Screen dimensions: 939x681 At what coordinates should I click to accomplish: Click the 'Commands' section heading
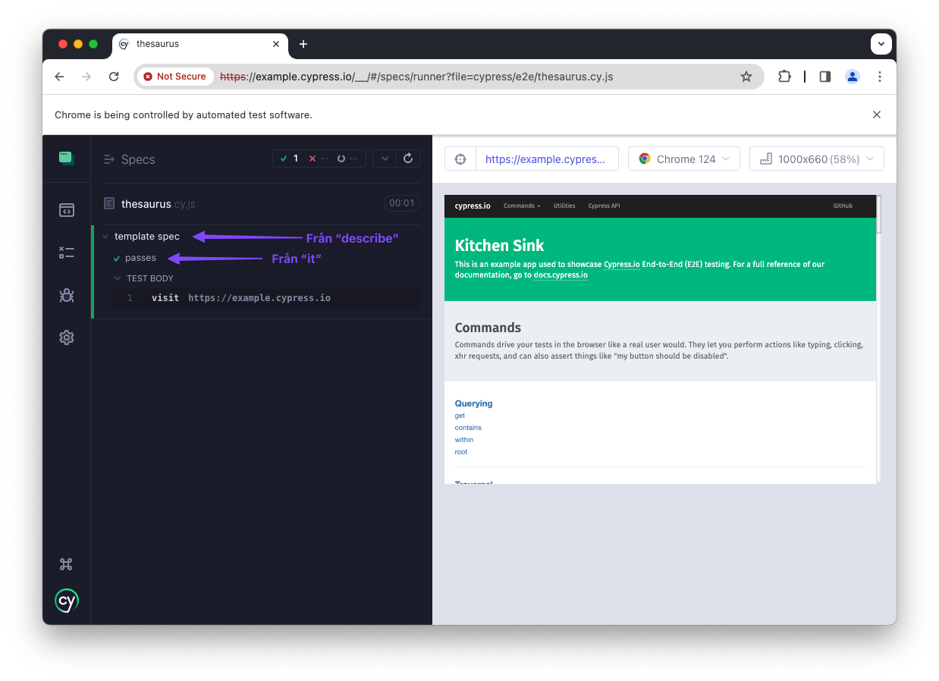point(488,328)
